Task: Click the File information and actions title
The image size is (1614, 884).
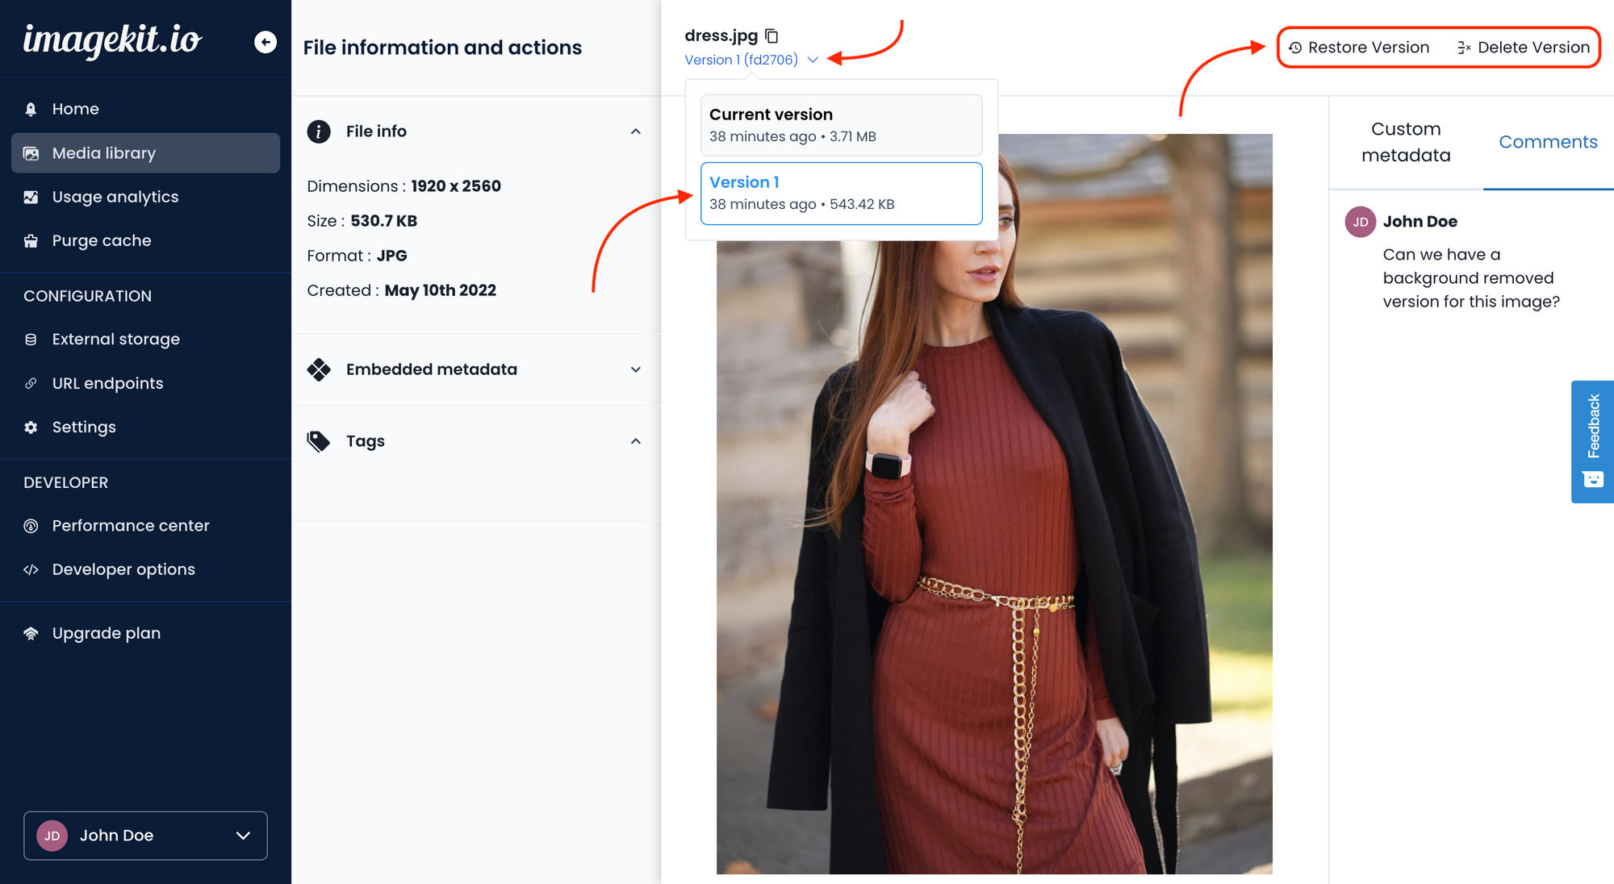Action: [x=442, y=48]
